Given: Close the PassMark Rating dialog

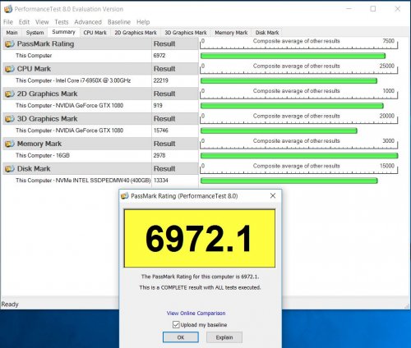Looking at the screenshot, I should pos(273,195).
